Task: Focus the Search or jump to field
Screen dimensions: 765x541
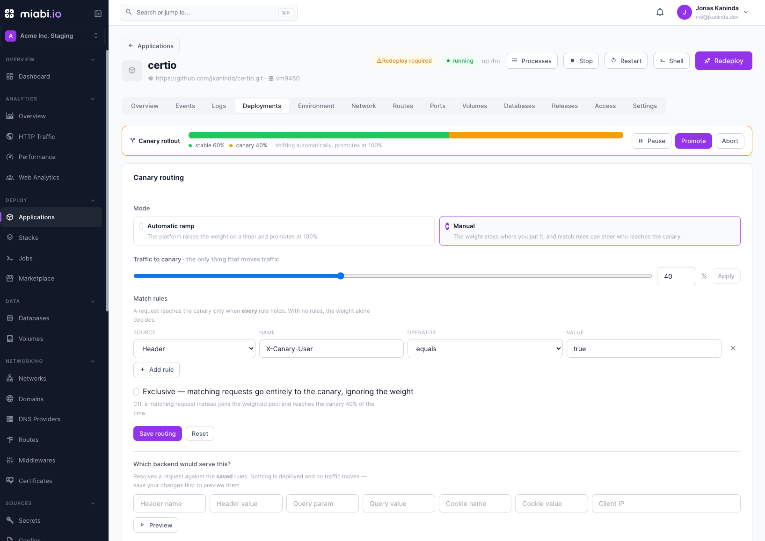Action: (x=209, y=13)
